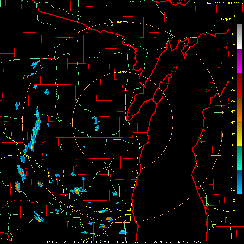This screenshot has width=244, height=244.
Task: Select the "20" value on the color scale
Action: point(233,167)
